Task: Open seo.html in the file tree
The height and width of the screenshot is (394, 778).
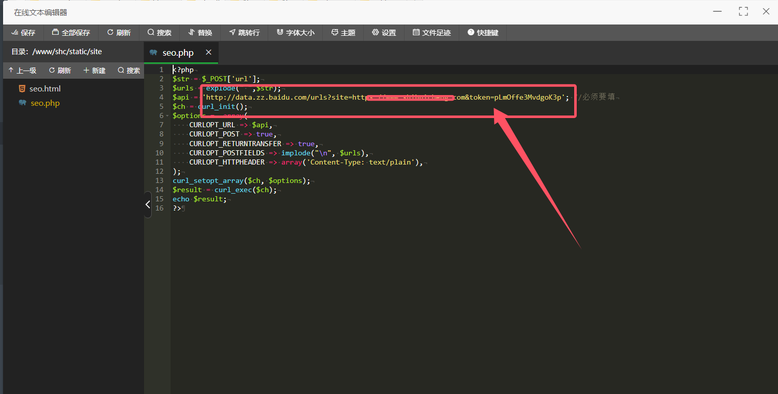Action: point(44,89)
